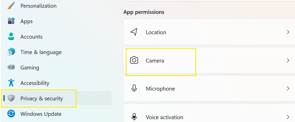This screenshot has height=122, width=295.
Task: Expand Location settings with its chevron
Action: (x=288, y=32)
